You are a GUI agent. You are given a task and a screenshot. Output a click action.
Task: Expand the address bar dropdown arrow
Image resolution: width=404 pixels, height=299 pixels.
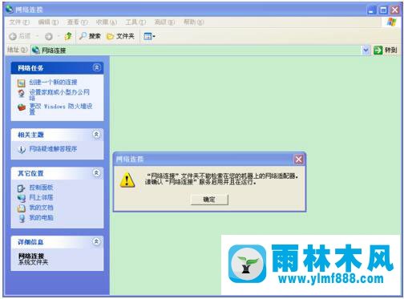pos(366,50)
